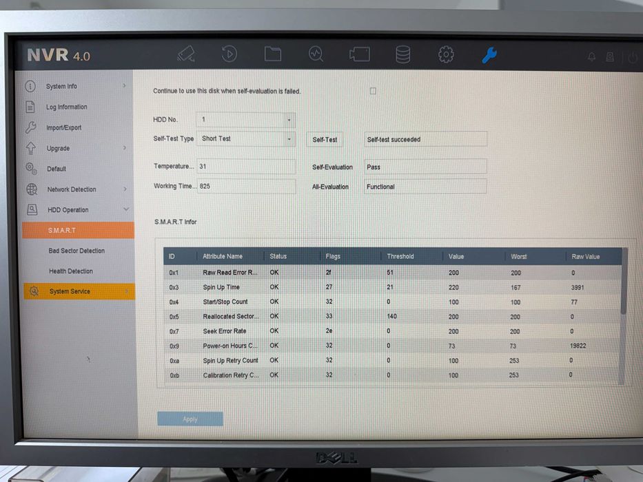Select the Reallocated Sector... row
This screenshot has height=482, width=643.
click(x=392, y=317)
